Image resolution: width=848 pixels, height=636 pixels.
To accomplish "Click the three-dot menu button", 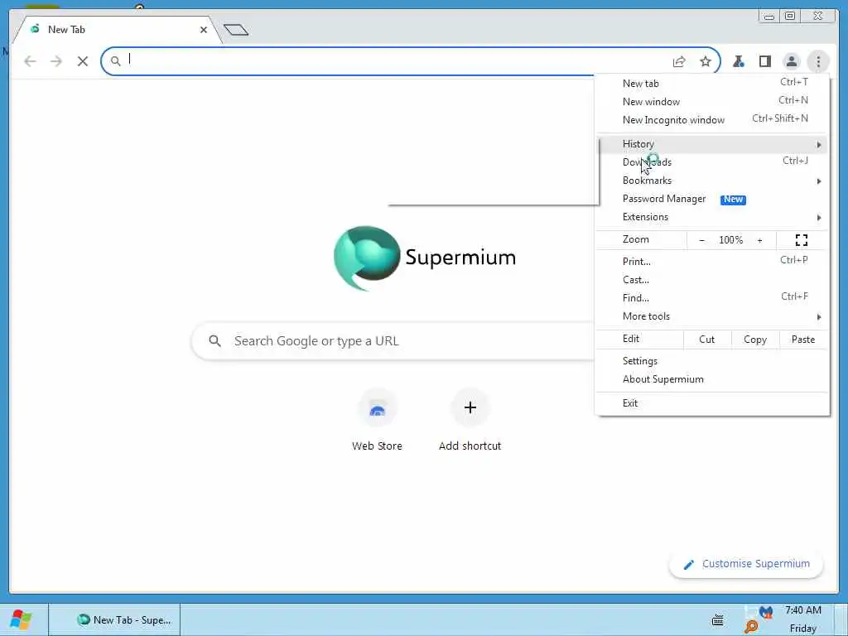I will (818, 61).
